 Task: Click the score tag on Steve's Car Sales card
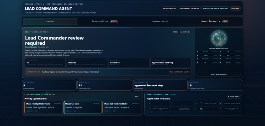coord(68,111)
